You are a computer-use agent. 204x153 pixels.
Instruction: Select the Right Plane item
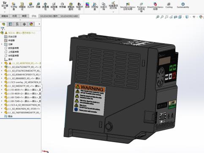(14, 55)
